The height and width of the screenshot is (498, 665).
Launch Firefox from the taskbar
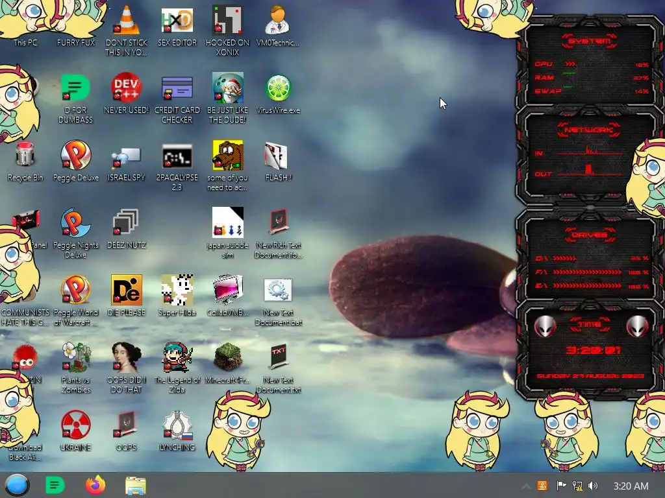pos(95,485)
